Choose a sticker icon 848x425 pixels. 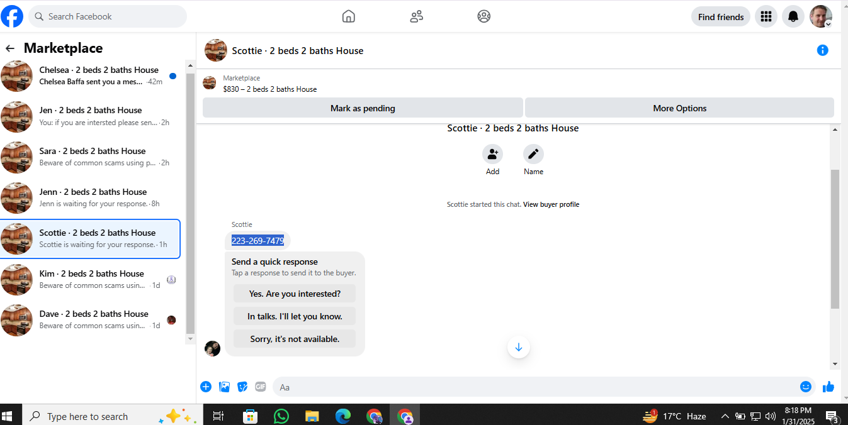pyautogui.click(x=242, y=387)
